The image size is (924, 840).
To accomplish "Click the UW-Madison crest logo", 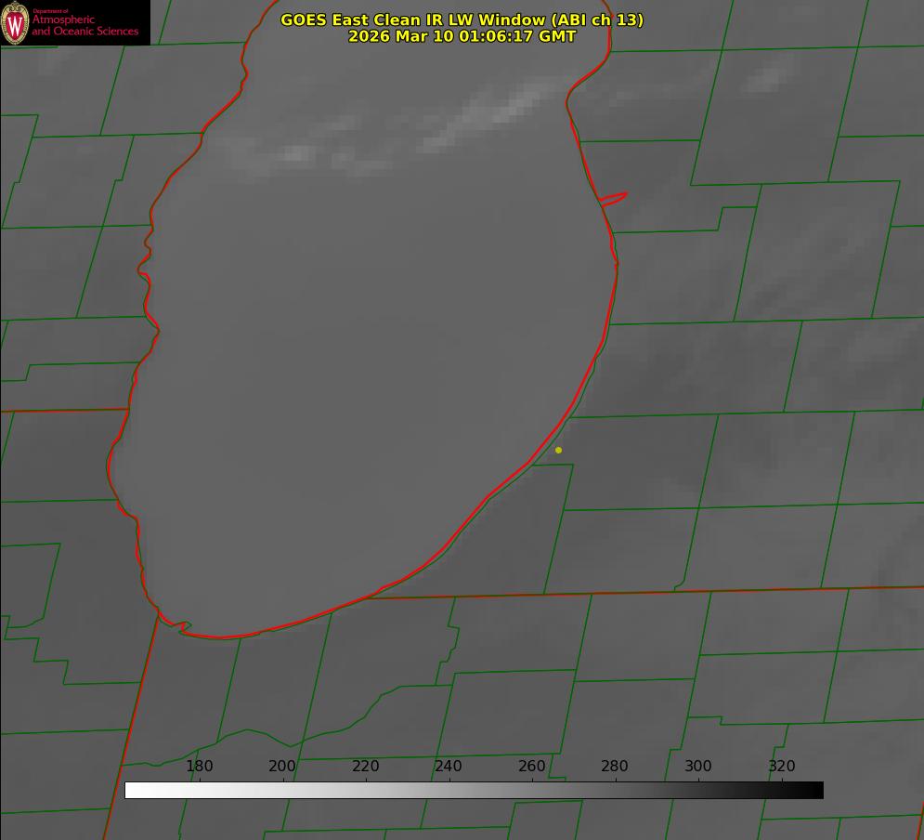I will [x=16, y=22].
